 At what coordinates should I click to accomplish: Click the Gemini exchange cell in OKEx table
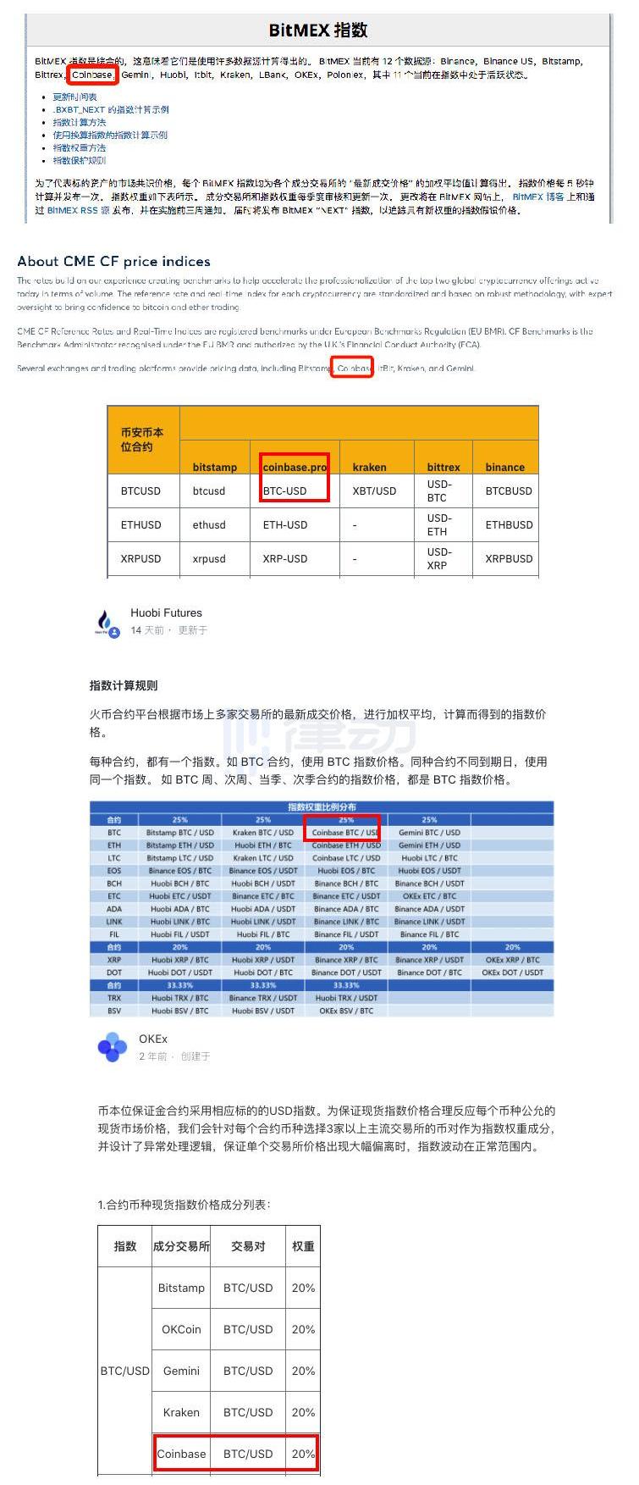click(181, 1371)
